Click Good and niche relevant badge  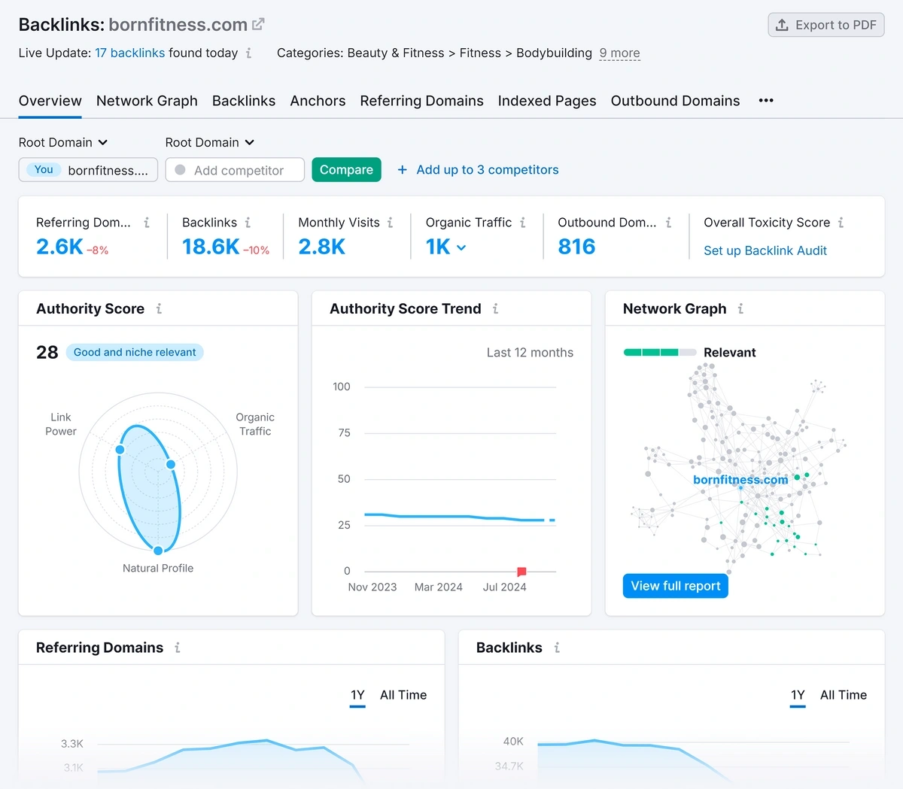[x=135, y=352]
